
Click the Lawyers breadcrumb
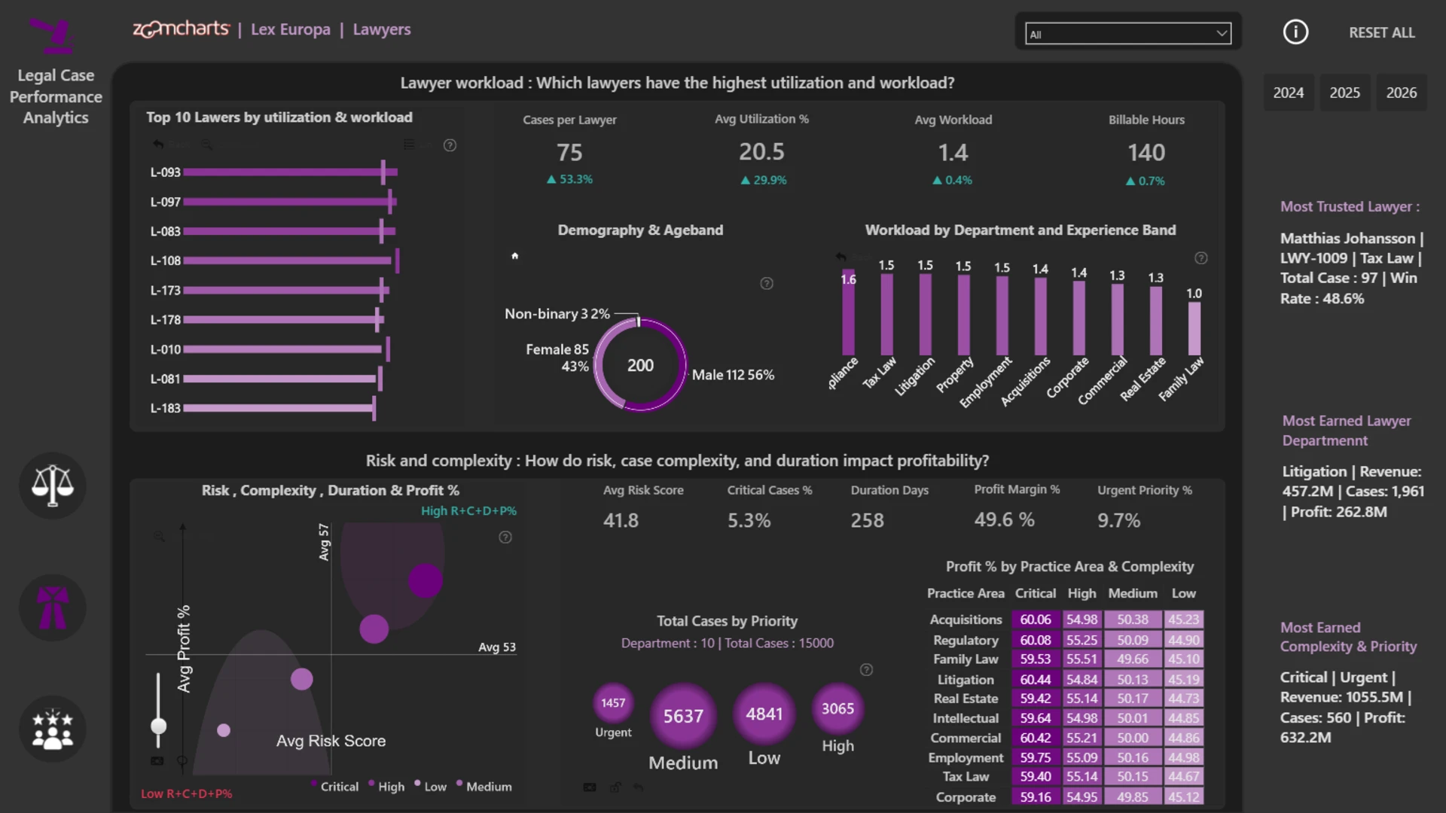coord(381,29)
